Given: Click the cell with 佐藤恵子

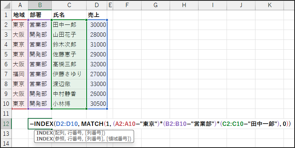Looking at the screenshot, I should click(69, 54).
